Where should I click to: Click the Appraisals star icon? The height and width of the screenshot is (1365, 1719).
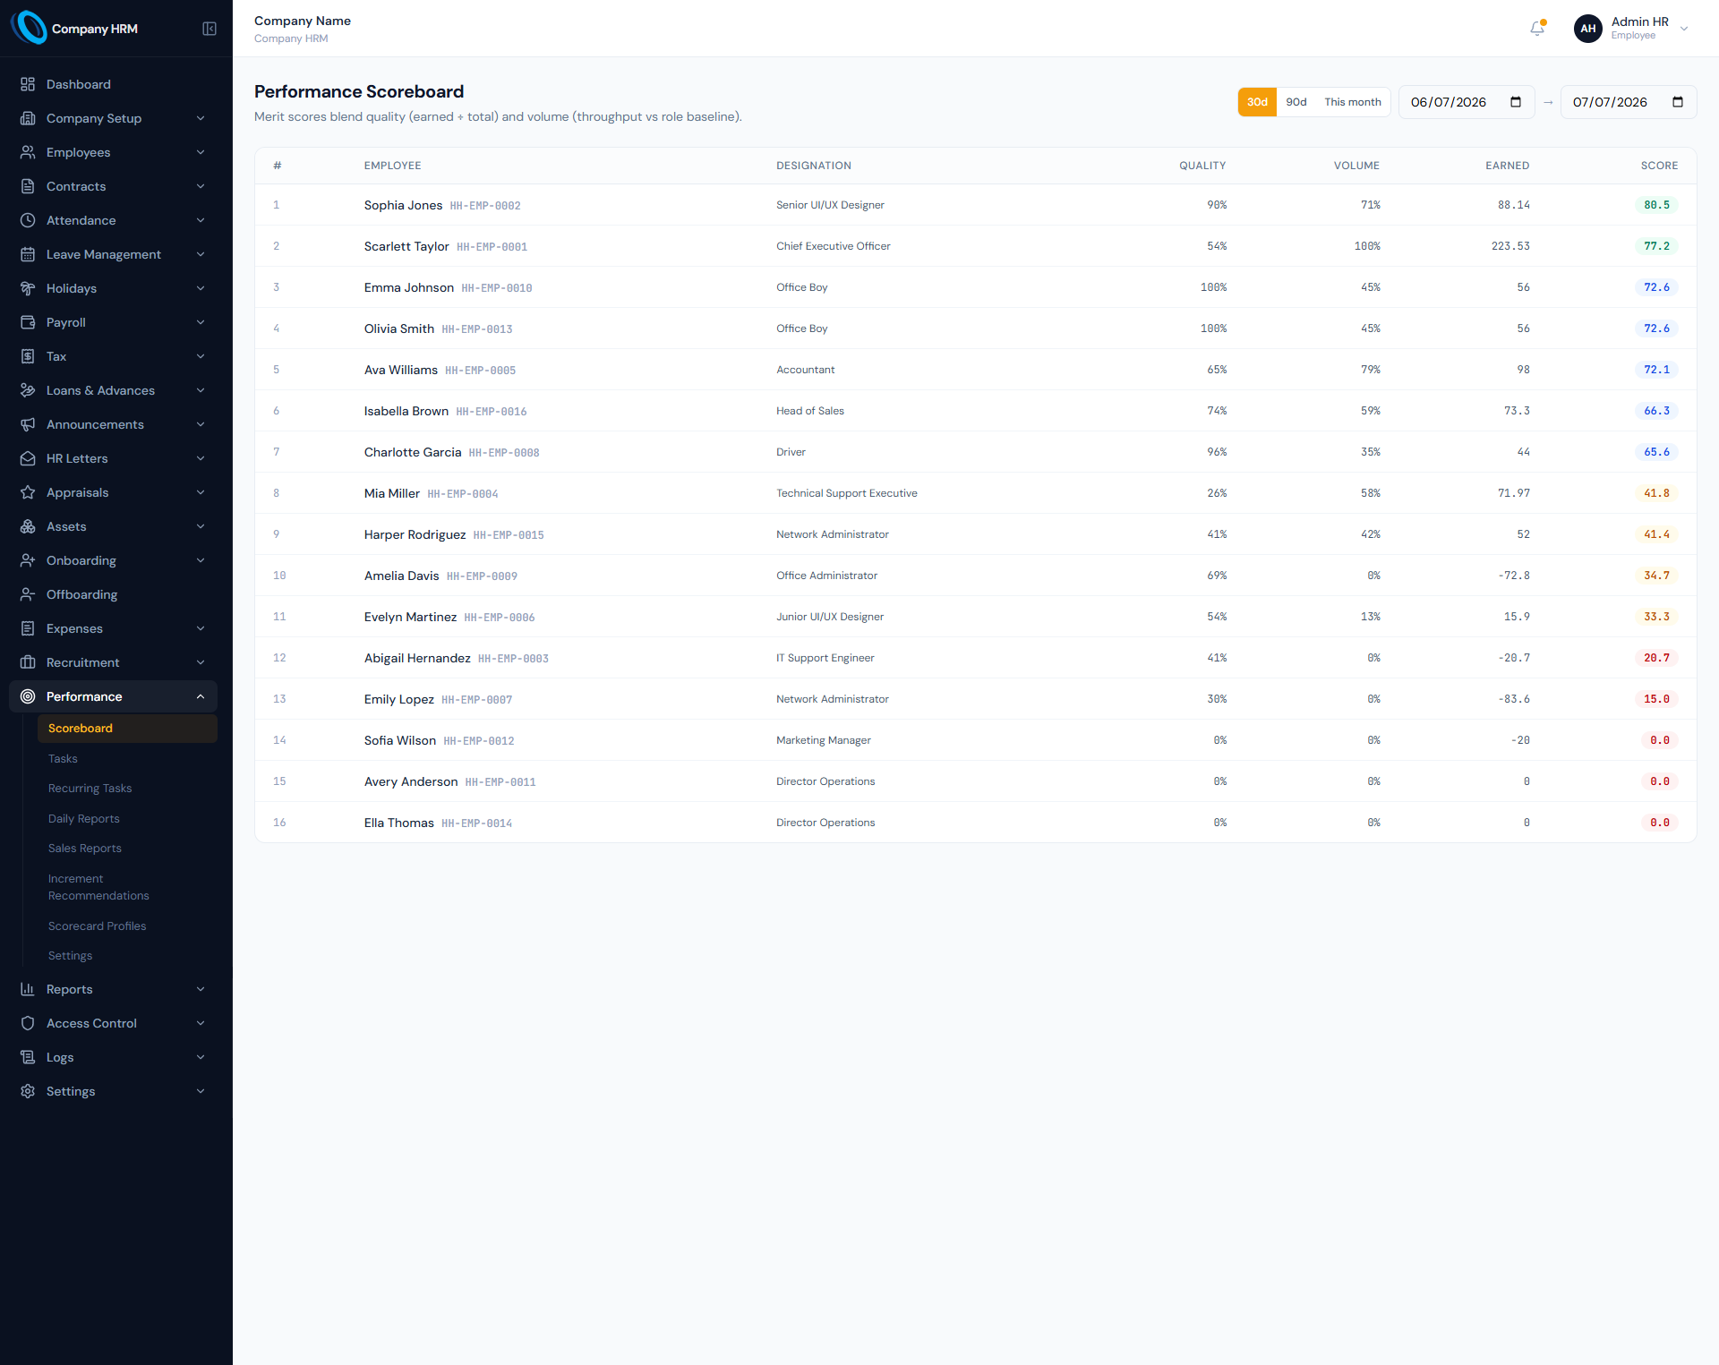pos(28,492)
